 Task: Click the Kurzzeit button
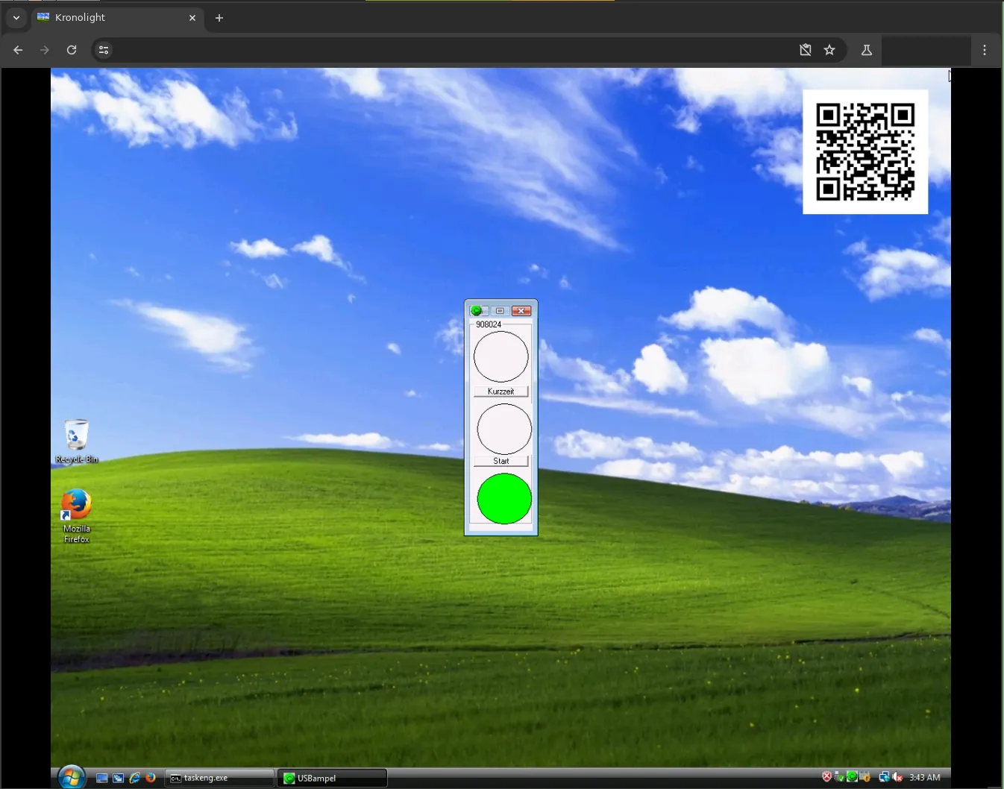(501, 392)
